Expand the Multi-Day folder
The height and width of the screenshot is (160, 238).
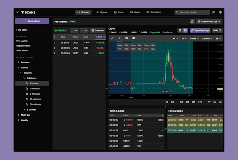pyautogui.click(x=24, y=115)
